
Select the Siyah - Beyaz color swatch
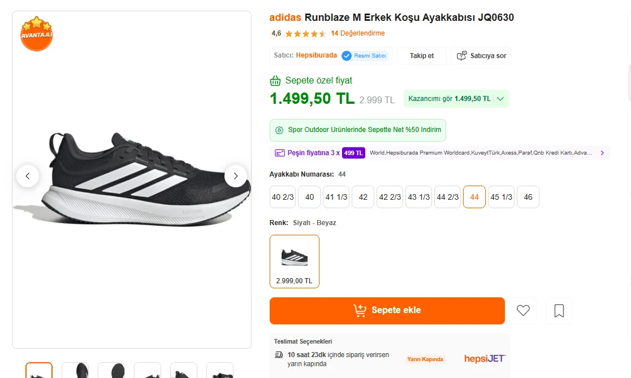coord(295,261)
